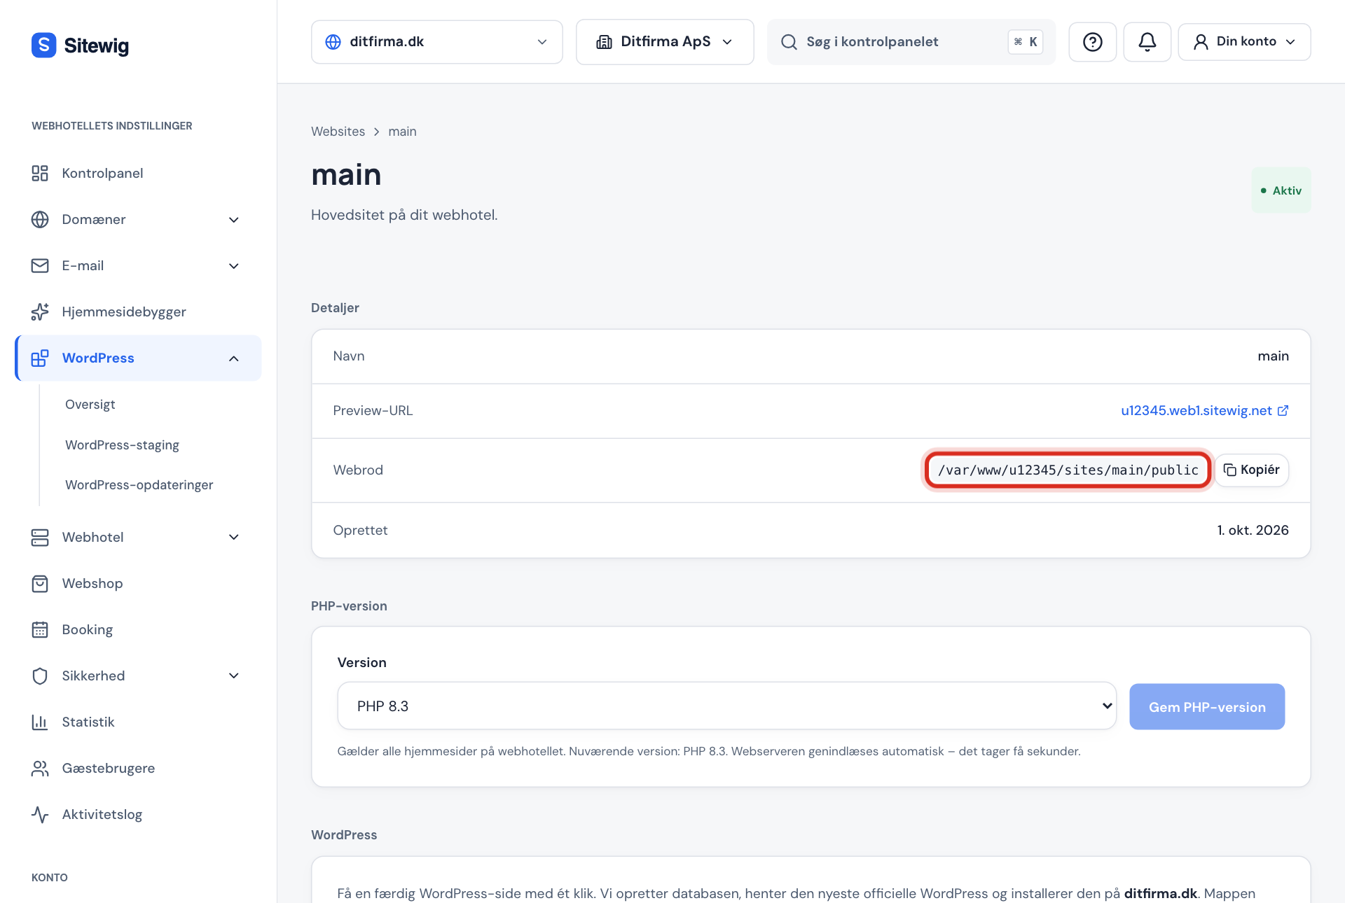Open the ditfirma.dk domain dropdown
The image size is (1345, 903).
[436, 42]
